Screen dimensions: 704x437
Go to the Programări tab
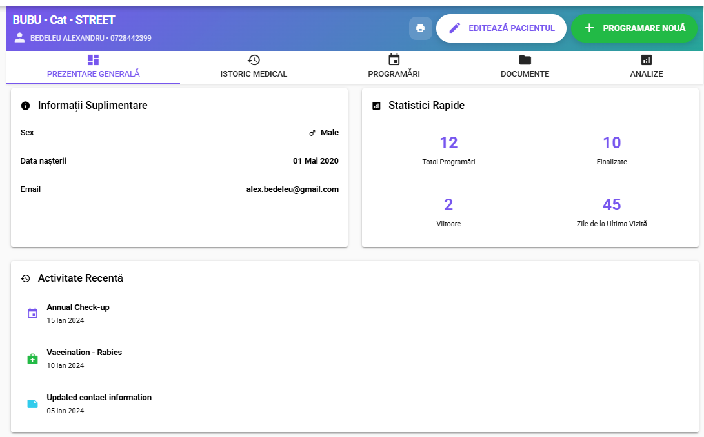point(394,67)
